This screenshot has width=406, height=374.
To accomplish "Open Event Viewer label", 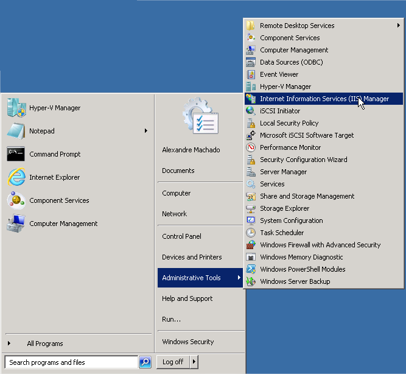I will pos(279,74).
